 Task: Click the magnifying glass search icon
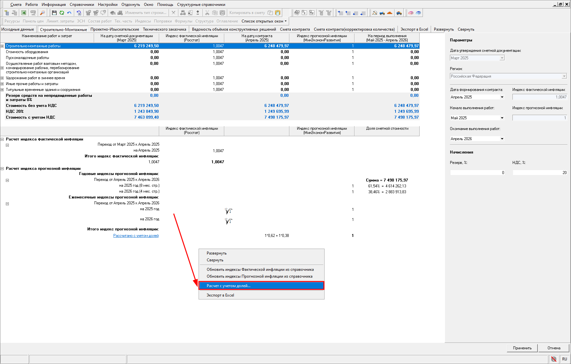point(42,13)
